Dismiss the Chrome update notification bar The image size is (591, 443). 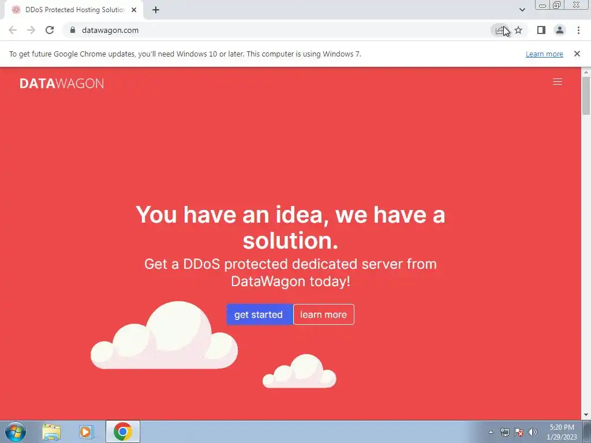click(x=577, y=54)
